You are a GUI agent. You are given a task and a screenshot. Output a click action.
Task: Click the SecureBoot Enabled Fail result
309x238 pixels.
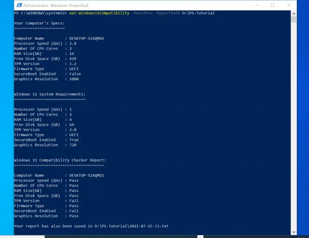coord(74,211)
